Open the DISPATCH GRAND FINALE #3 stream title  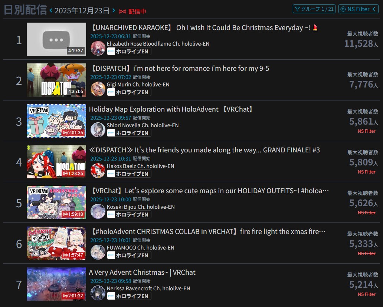pyautogui.click(x=204, y=150)
